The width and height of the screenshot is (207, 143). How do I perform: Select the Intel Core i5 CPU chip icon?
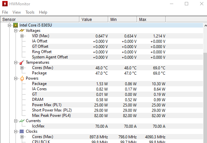point(16,25)
